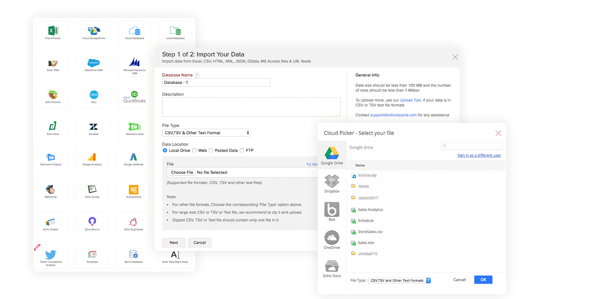Screen dimensions: 594x299
Task: Choose the Templates tile
Action: (92, 256)
